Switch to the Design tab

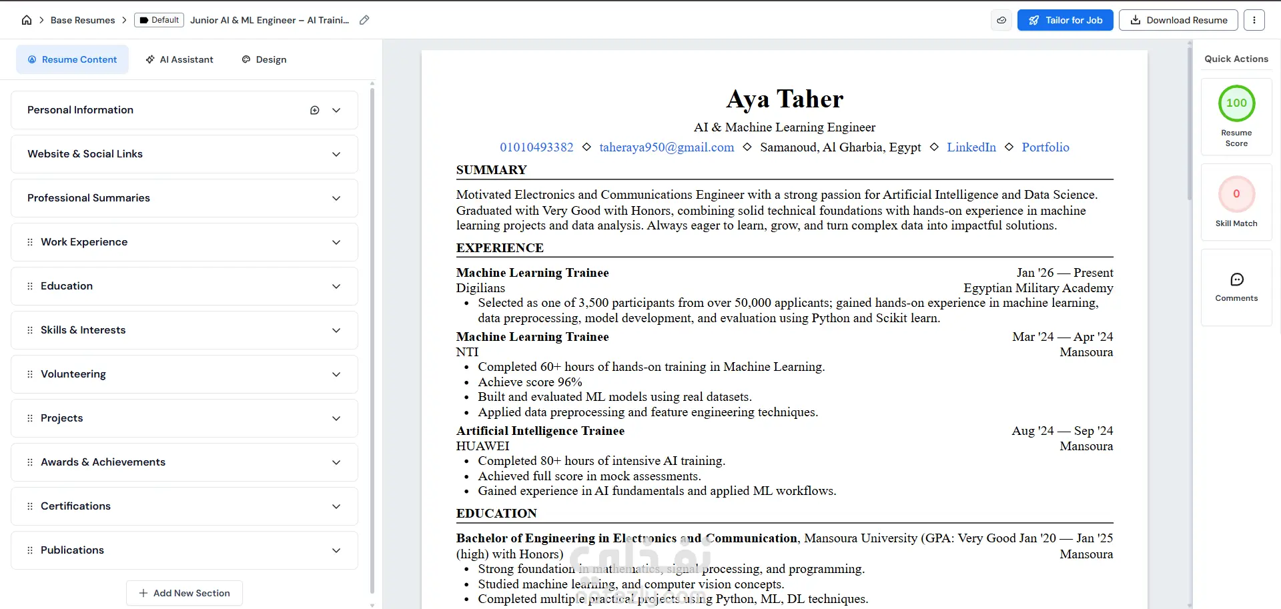pos(264,59)
